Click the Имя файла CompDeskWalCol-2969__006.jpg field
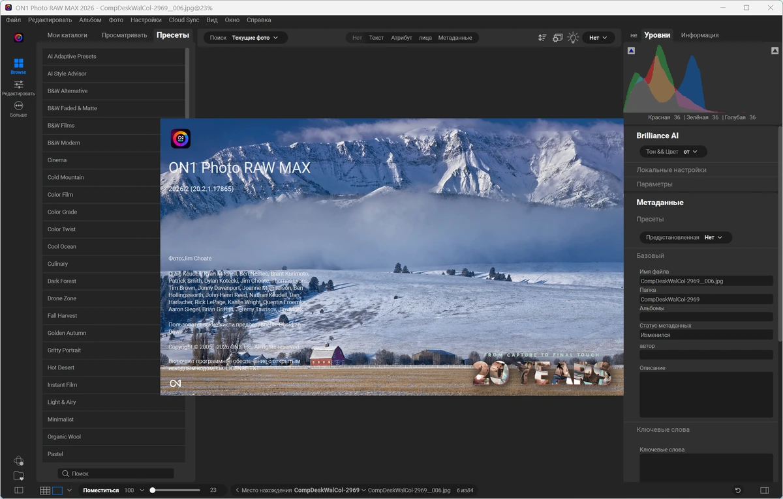The image size is (783, 499). (x=706, y=281)
